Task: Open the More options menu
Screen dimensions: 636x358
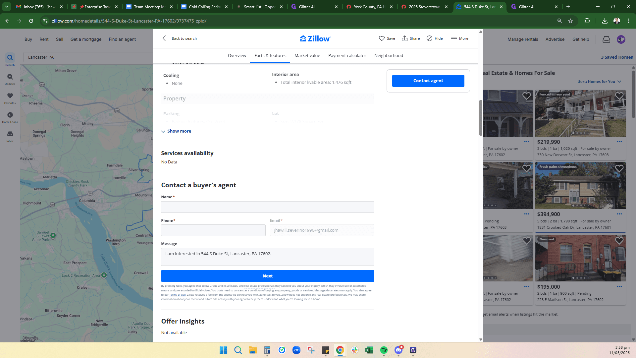Action: click(459, 38)
